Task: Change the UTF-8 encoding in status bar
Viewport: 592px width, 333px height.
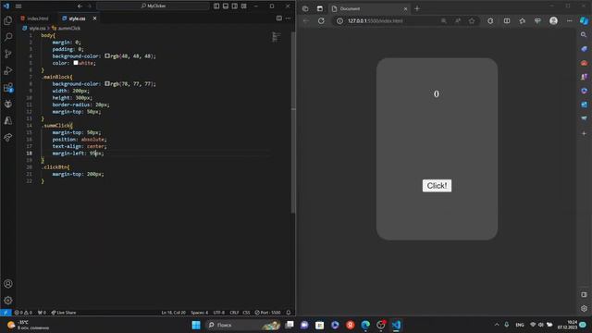Action: [219, 313]
